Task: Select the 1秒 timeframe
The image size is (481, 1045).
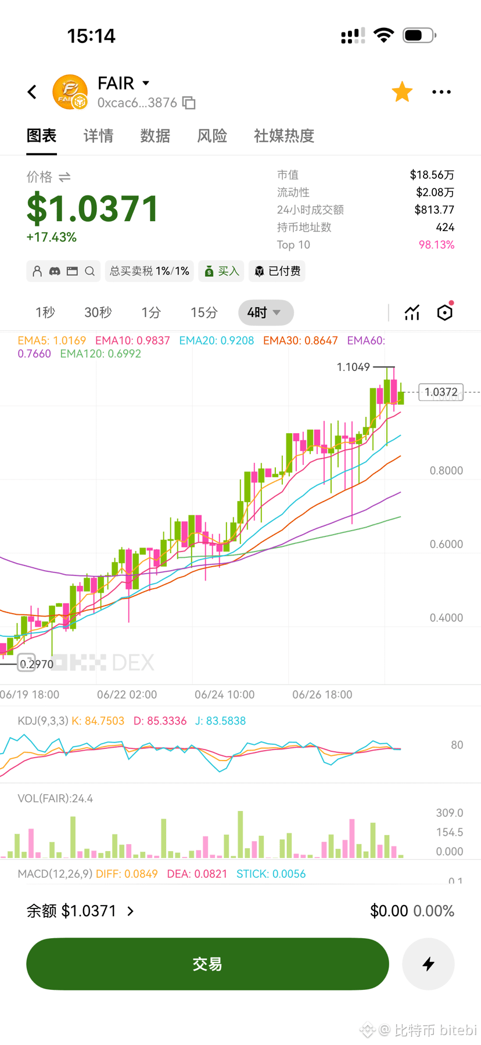Action: (x=45, y=313)
